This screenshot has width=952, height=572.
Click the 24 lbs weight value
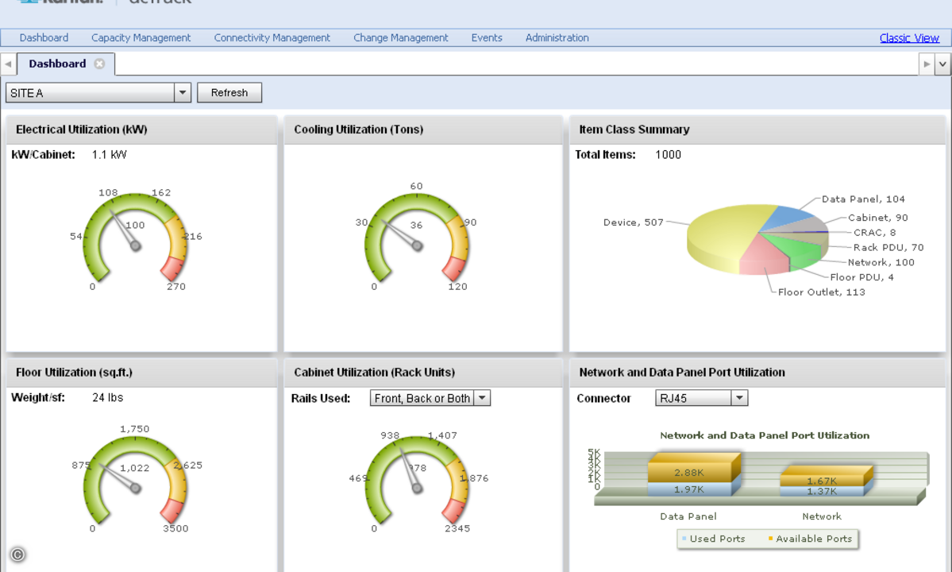(107, 398)
